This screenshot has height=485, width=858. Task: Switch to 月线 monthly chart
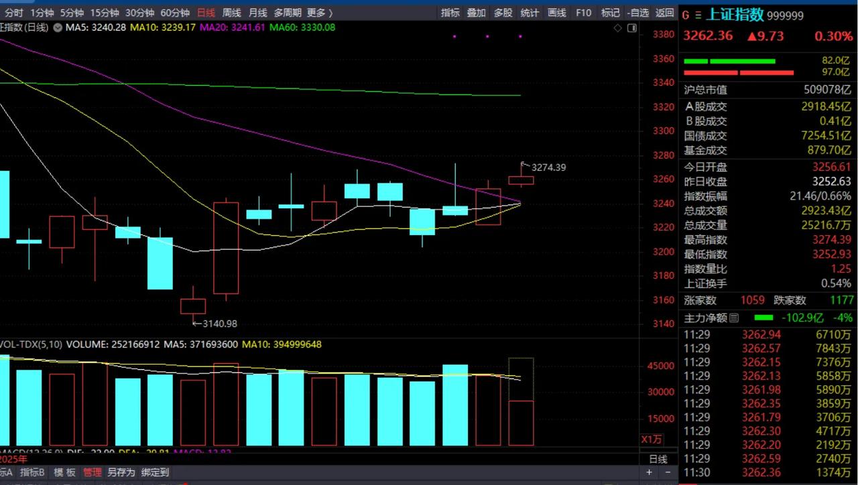(x=257, y=13)
